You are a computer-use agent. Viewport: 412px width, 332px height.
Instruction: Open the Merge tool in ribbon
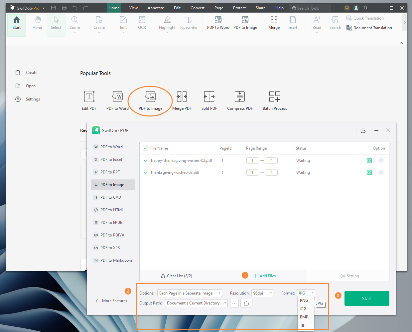(274, 23)
